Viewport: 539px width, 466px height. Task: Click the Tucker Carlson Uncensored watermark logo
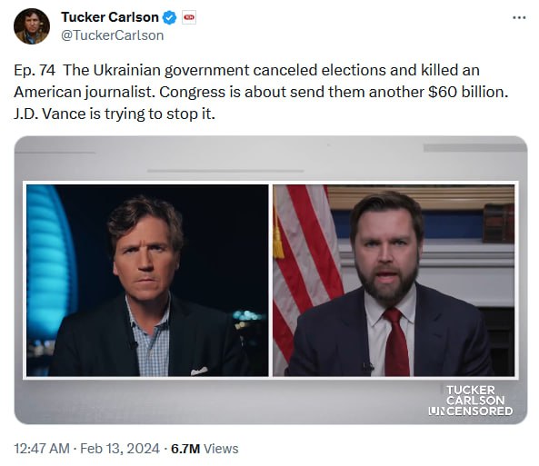[471, 401]
